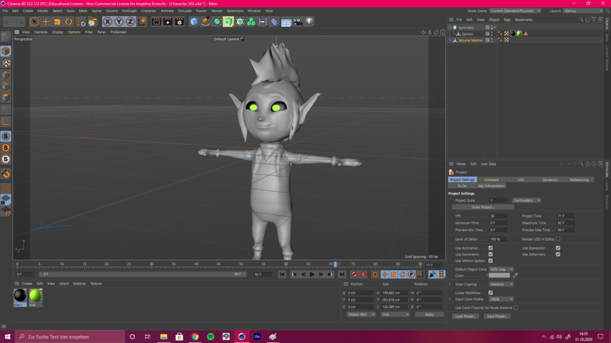Activate the Rotate tool in top toolbar
This screenshot has height=343, width=611.
click(x=67, y=21)
